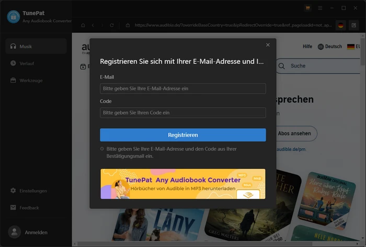Open the hamburger menu in title bar
This screenshot has width=366, height=247.
pos(320,8)
